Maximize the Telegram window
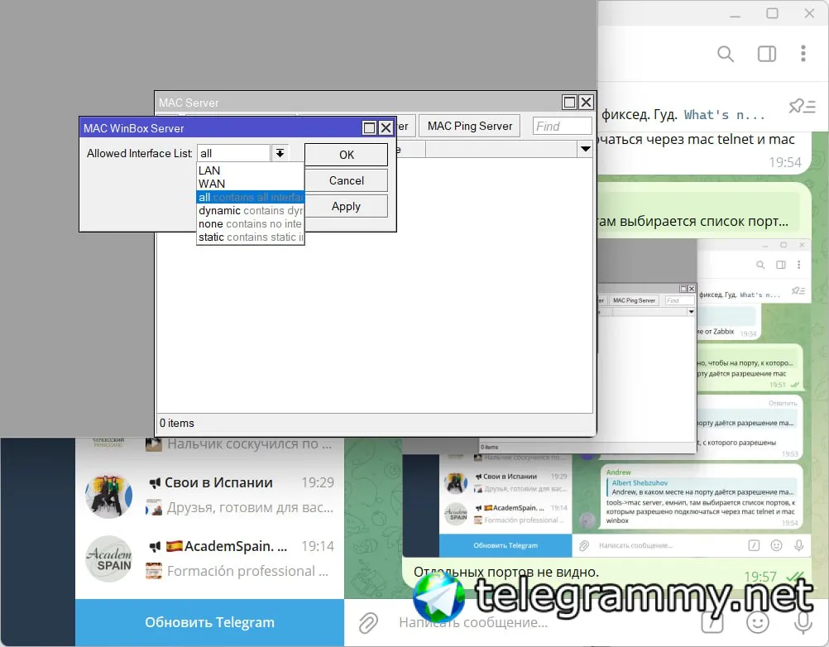Image resolution: width=829 pixels, height=647 pixels. click(x=773, y=13)
